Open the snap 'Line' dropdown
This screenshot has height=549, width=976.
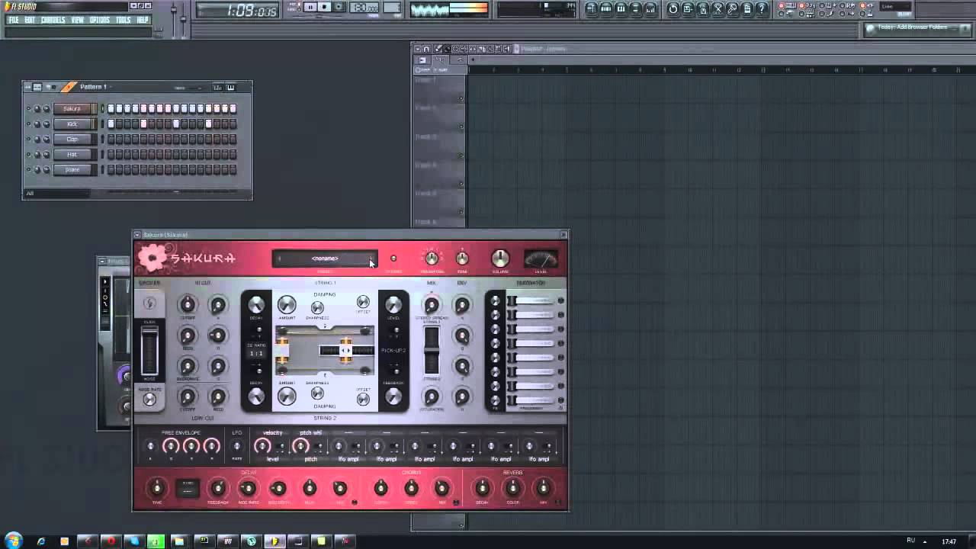tap(895, 7)
